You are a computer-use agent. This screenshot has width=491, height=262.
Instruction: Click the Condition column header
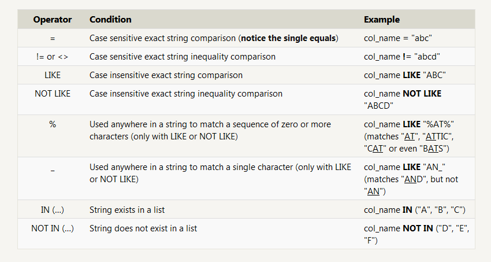tap(110, 20)
